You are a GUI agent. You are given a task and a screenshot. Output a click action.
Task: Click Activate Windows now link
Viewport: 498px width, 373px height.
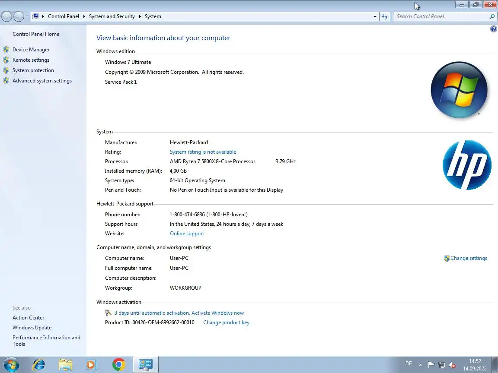click(217, 313)
